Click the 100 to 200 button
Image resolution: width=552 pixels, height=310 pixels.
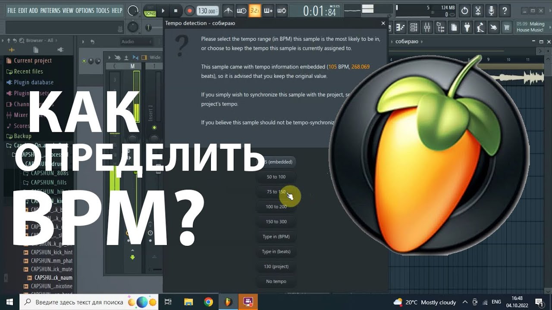[276, 207]
